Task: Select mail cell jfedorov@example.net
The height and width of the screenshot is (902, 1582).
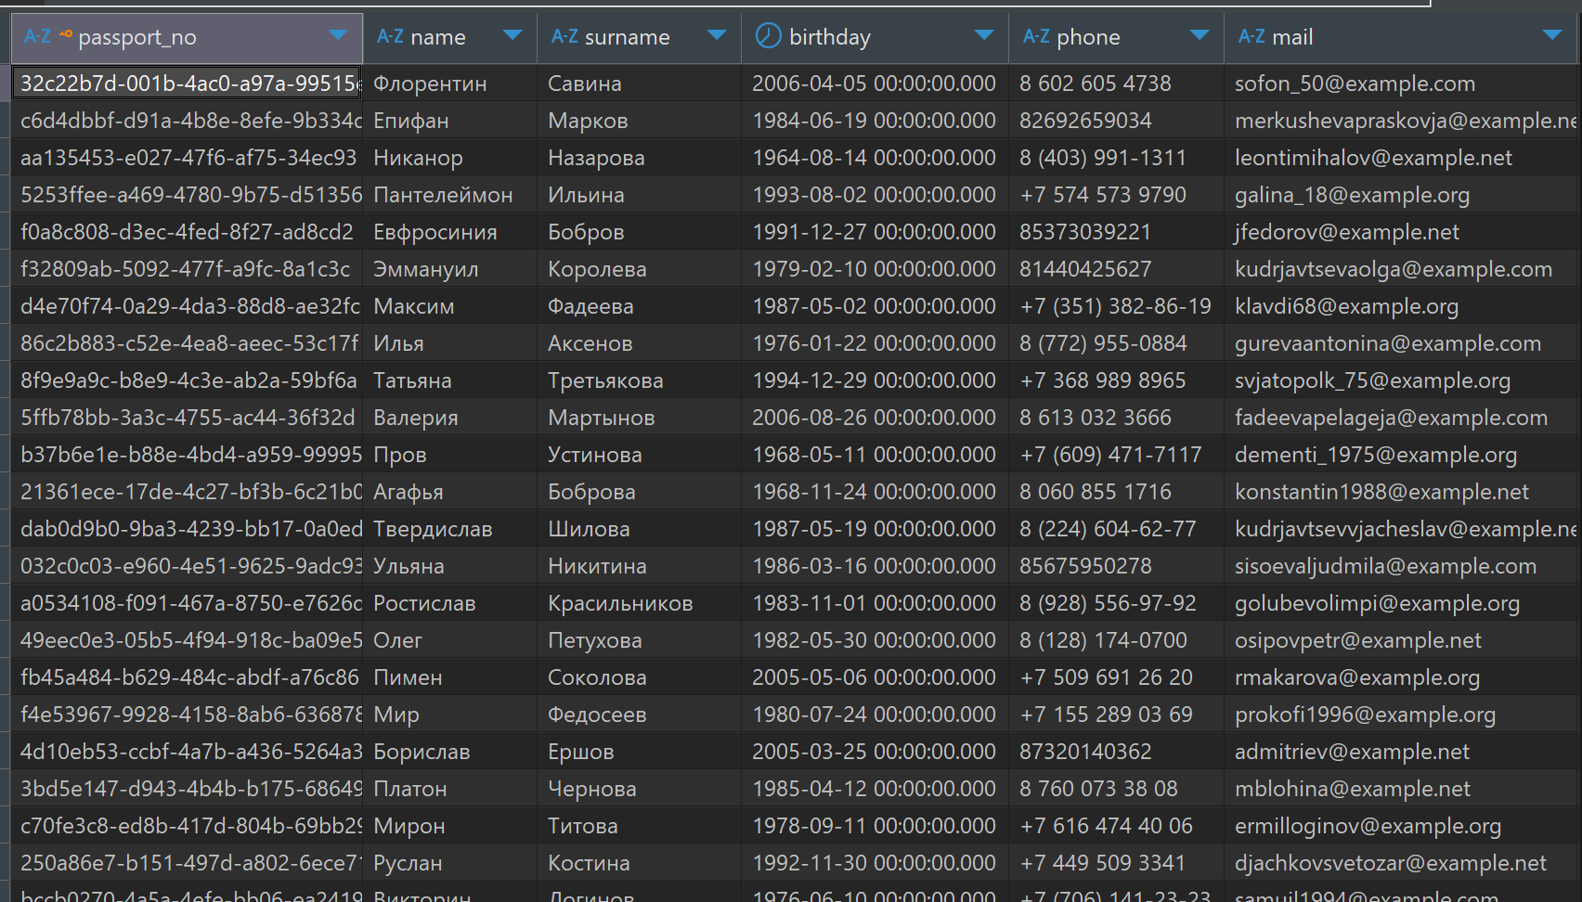Action: 1403,232
